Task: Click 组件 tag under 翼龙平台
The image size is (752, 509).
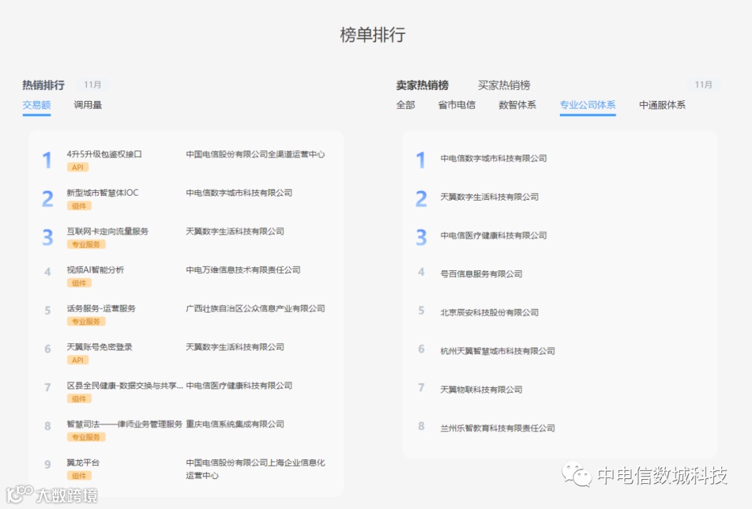Action: 79,476
